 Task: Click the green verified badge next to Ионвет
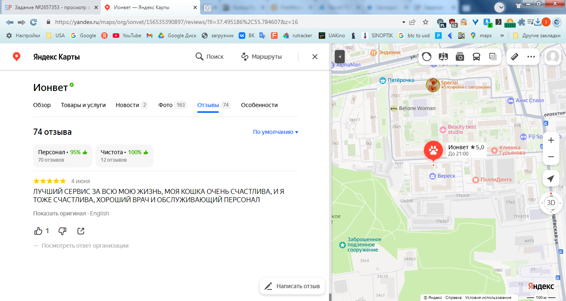[x=72, y=85]
